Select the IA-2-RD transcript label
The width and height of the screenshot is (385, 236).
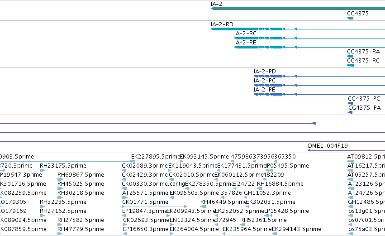coord(222,24)
